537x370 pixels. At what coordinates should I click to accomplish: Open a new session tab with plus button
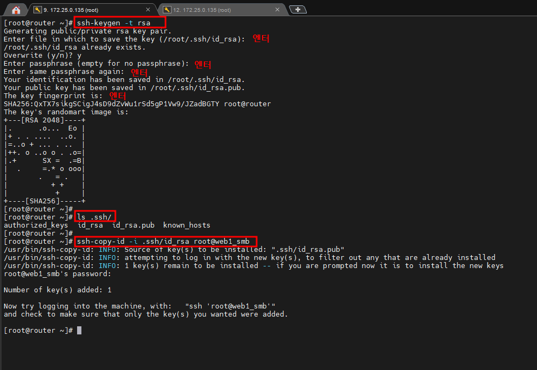pyautogui.click(x=298, y=10)
